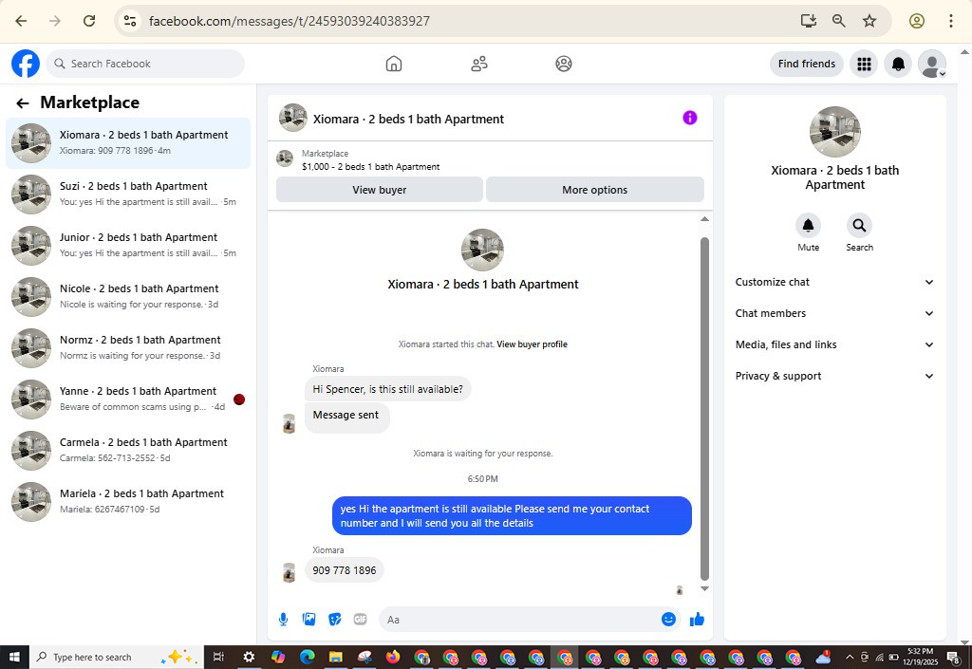Bookmark this page with star icon
The image size is (972, 669).
click(x=869, y=21)
